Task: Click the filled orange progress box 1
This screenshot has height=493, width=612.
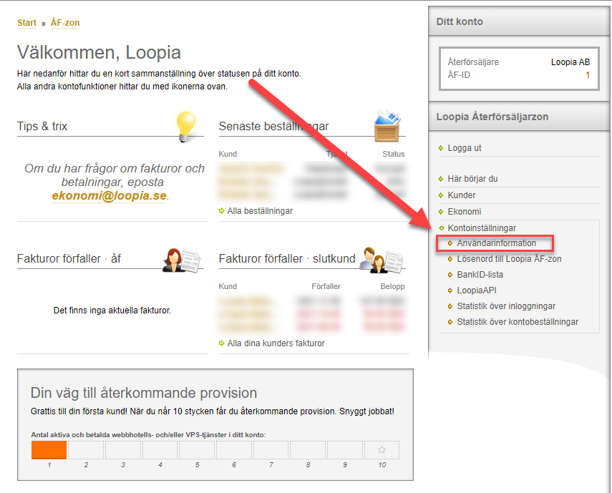Action: pos(49,450)
